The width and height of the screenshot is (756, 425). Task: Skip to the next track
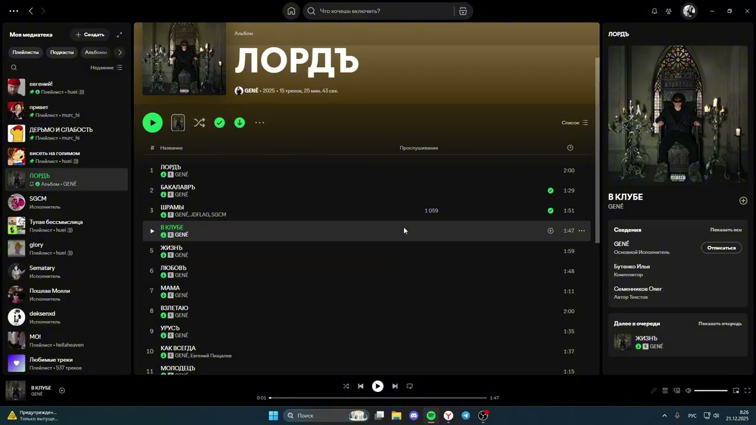click(395, 386)
